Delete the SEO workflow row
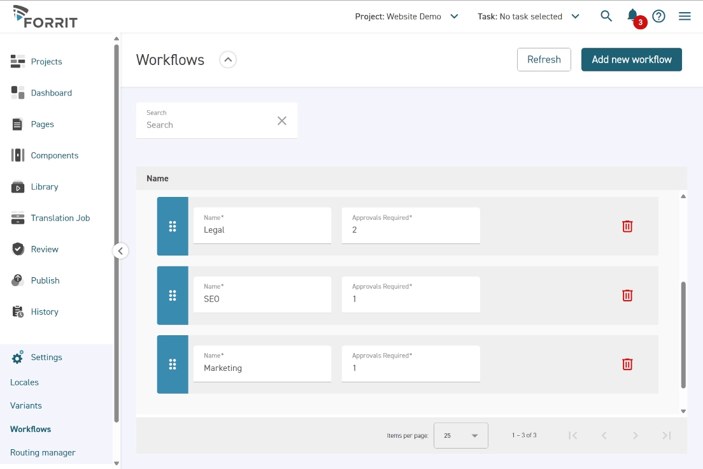Screen dimensions: 703x469 (627, 295)
